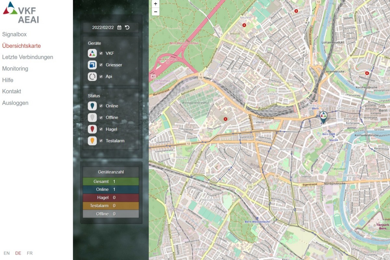Reset the date with the undo arrow
Screen dimensions: 390x260
(127, 27)
